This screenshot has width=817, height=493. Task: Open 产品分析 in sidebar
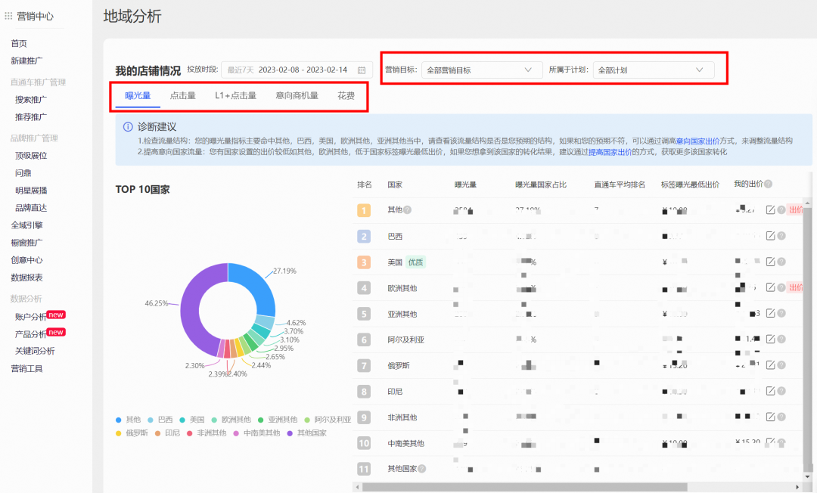(31, 334)
